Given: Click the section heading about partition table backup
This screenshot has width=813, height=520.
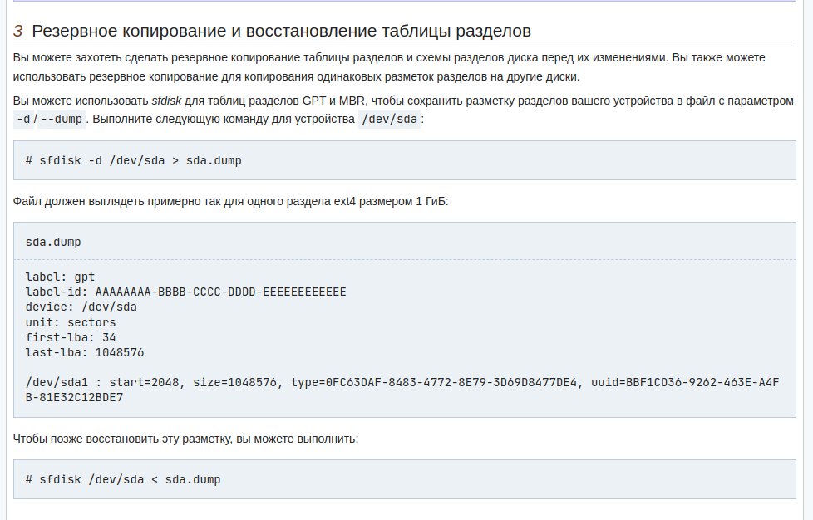Looking at the screenshot, I should point(281,32).
